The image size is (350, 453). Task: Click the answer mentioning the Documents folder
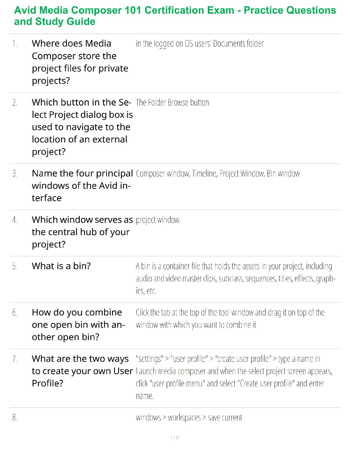tap(200, 44)
